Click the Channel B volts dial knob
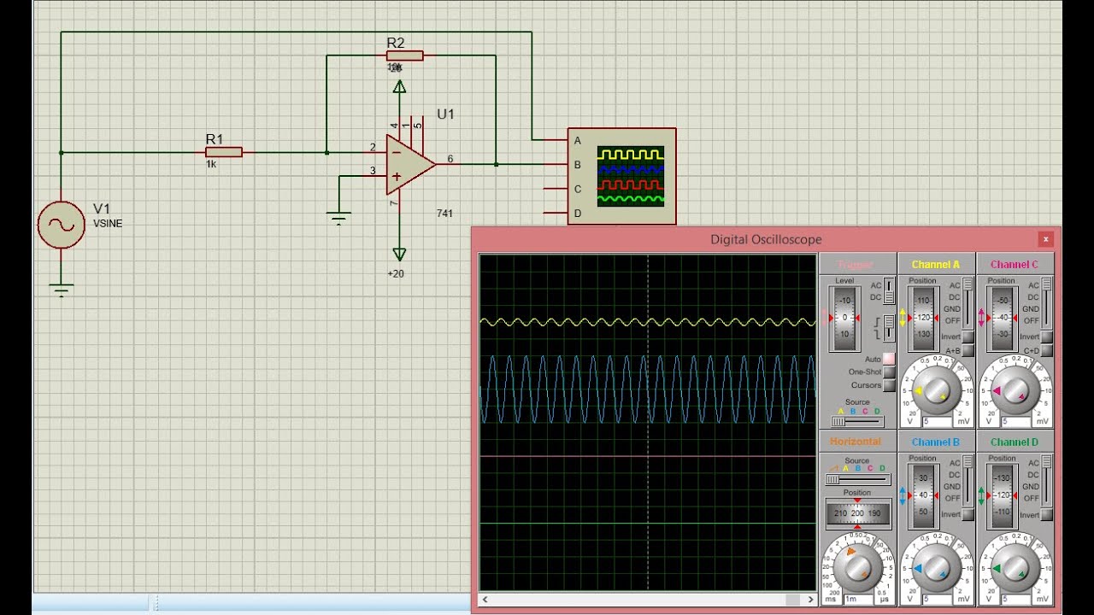The width and height of the screenshot is (1094, 615). coord(937,569)
